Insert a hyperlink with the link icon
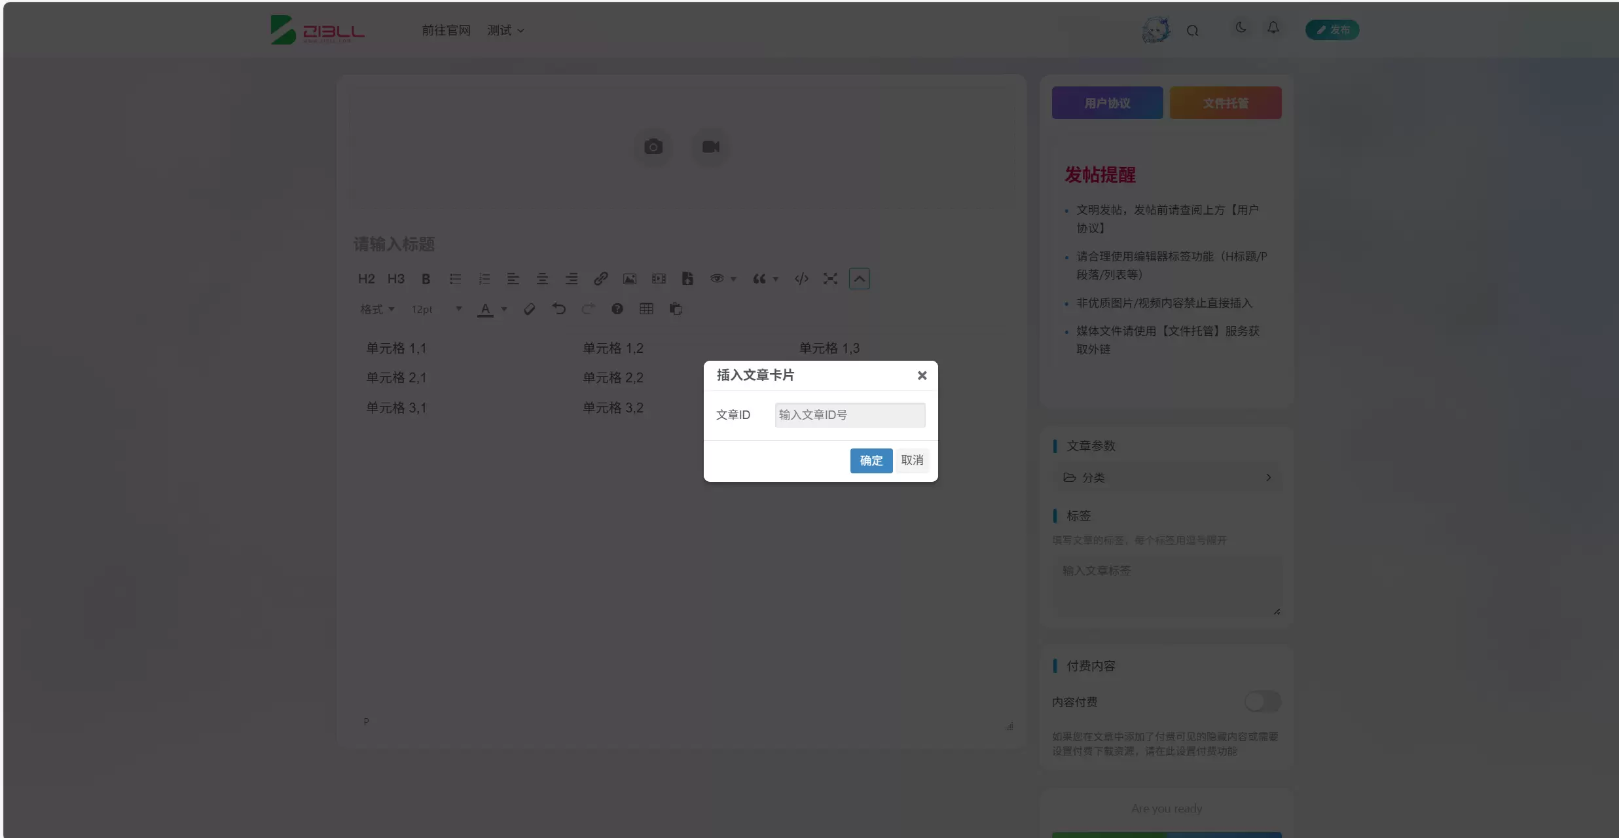This screenshot has height=838, width=1619. tap(600, 279)
